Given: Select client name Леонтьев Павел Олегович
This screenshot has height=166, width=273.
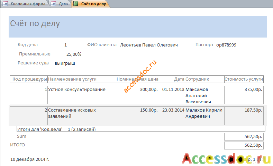Looking at the screenshot, I should [149, 45].
